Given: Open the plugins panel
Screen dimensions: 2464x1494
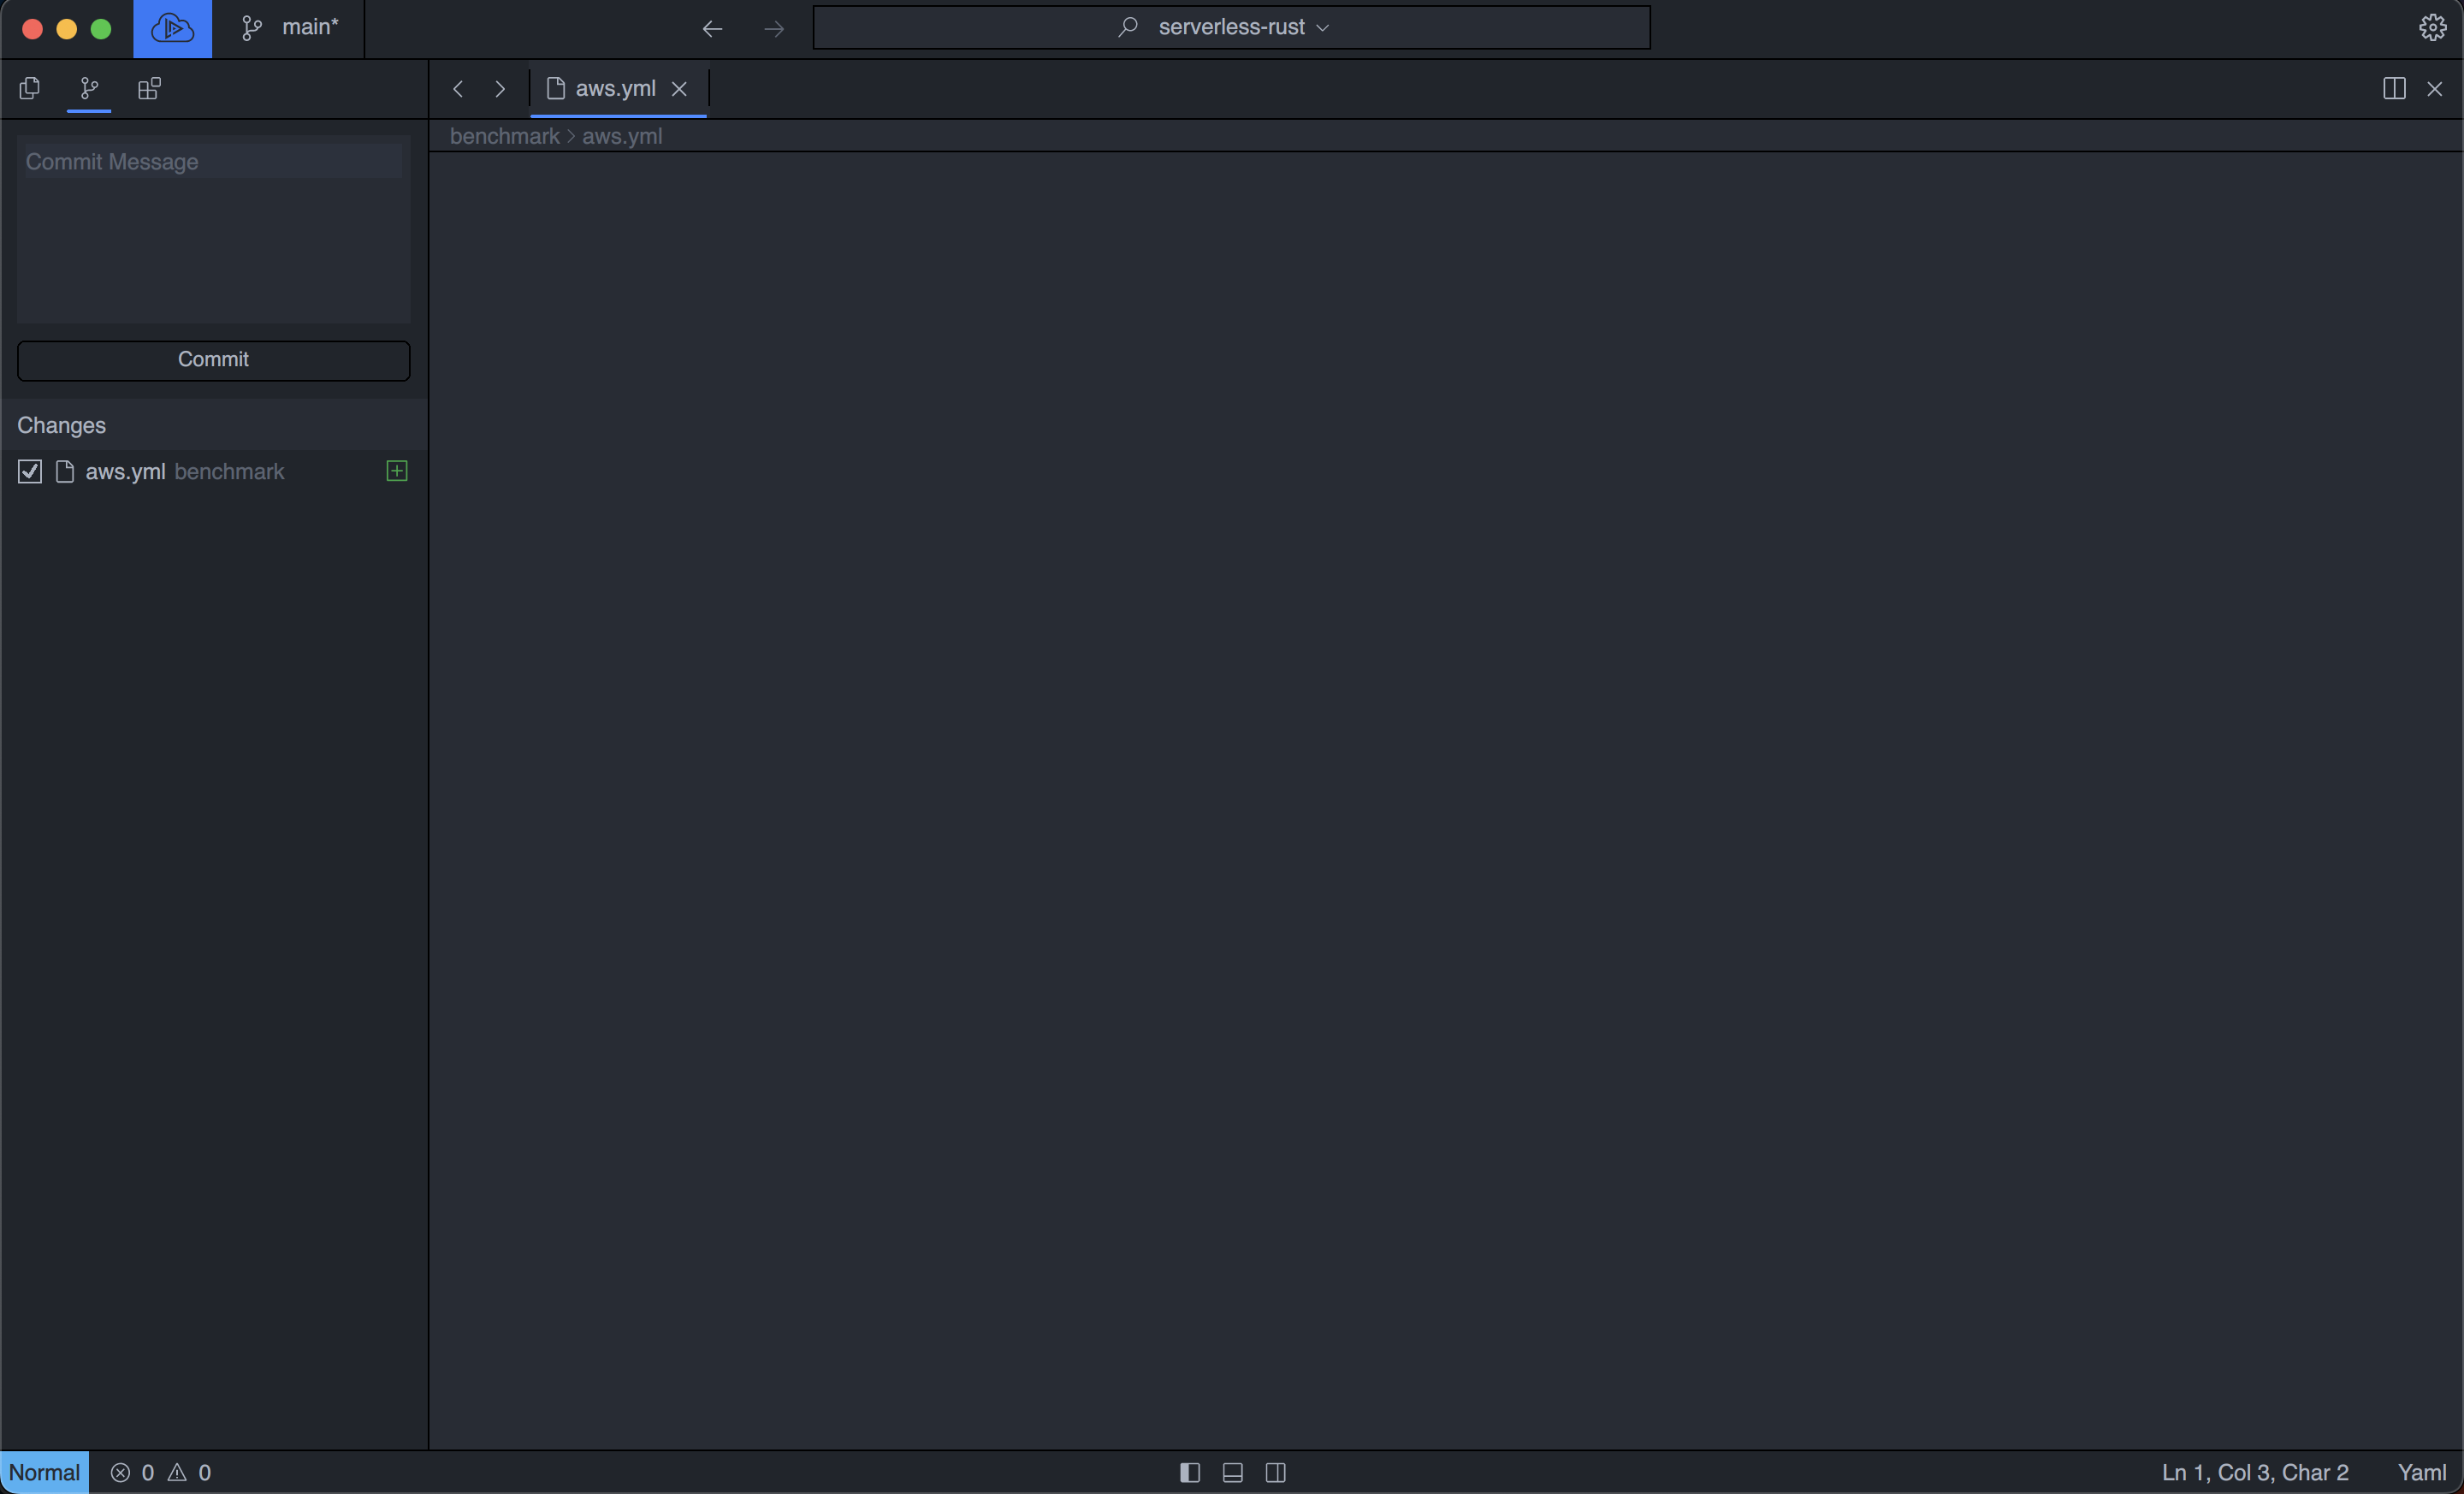Looking at the screenshot, I should tap(148, 89).
